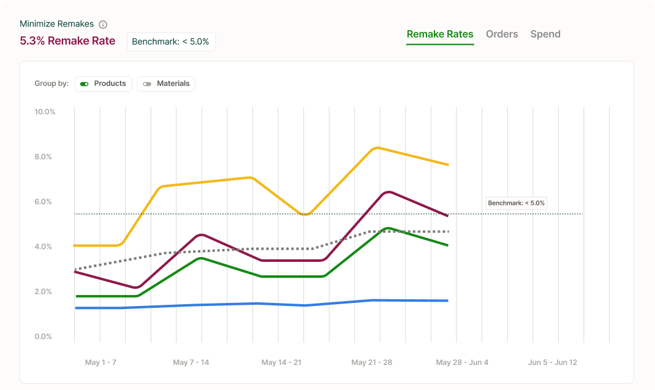Screen dimensions: 655x390
Task: Select the Spend tab
Action: (545, 34)
